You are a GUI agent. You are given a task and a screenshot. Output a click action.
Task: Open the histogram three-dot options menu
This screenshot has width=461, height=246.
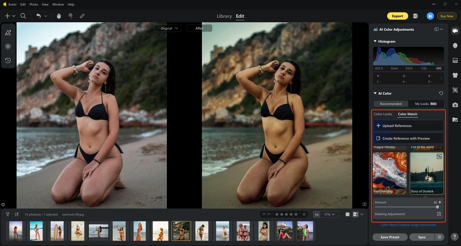(x=441, y=79)
